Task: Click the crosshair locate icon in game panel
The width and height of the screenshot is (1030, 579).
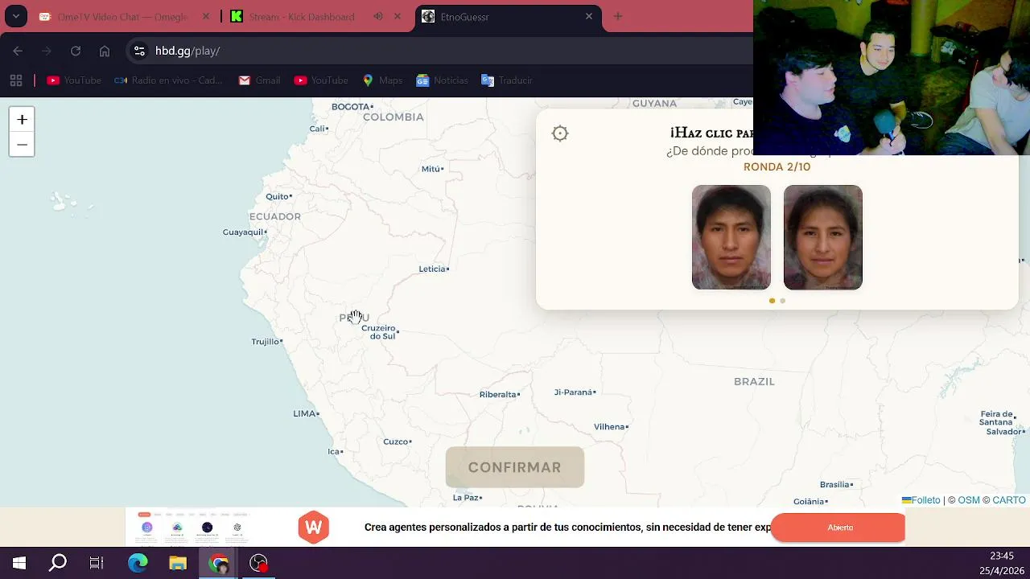Action: click(x=560, y=133)
